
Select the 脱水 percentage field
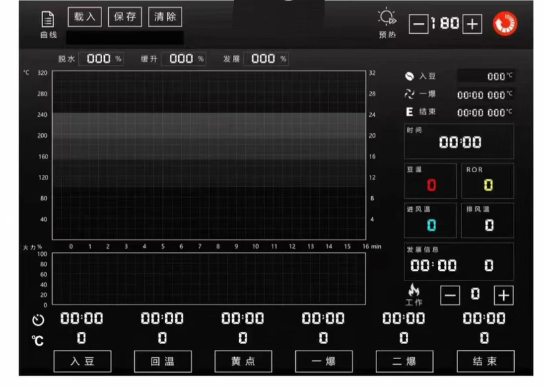tap(101, 59)
